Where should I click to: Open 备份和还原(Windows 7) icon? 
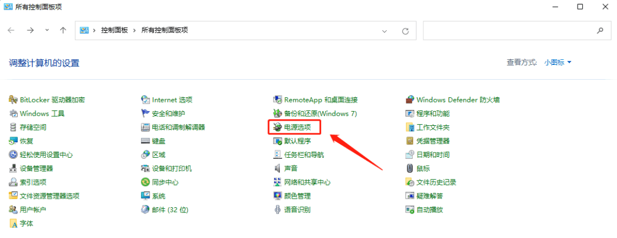point(278,113)
